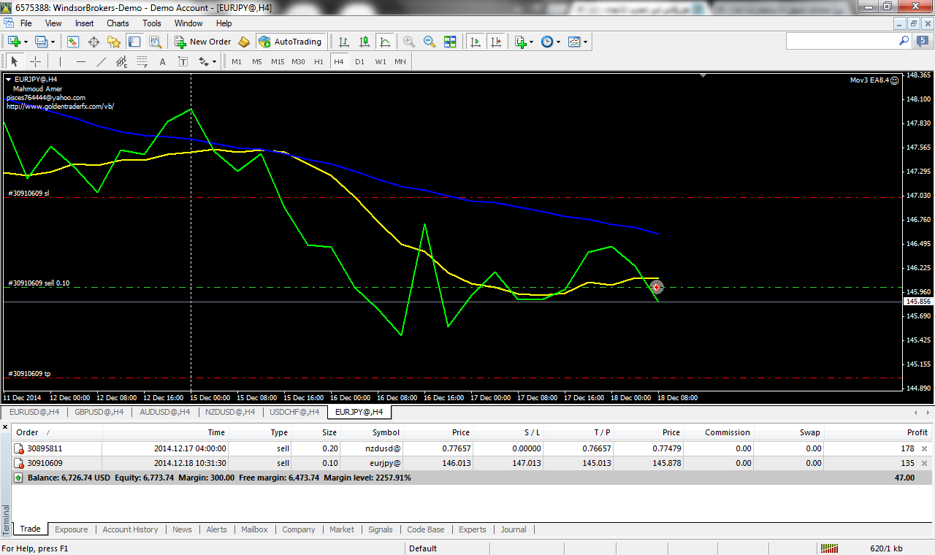Sort the orders by Profit column
Screen dimensions: 935x555
pos(878,432)
